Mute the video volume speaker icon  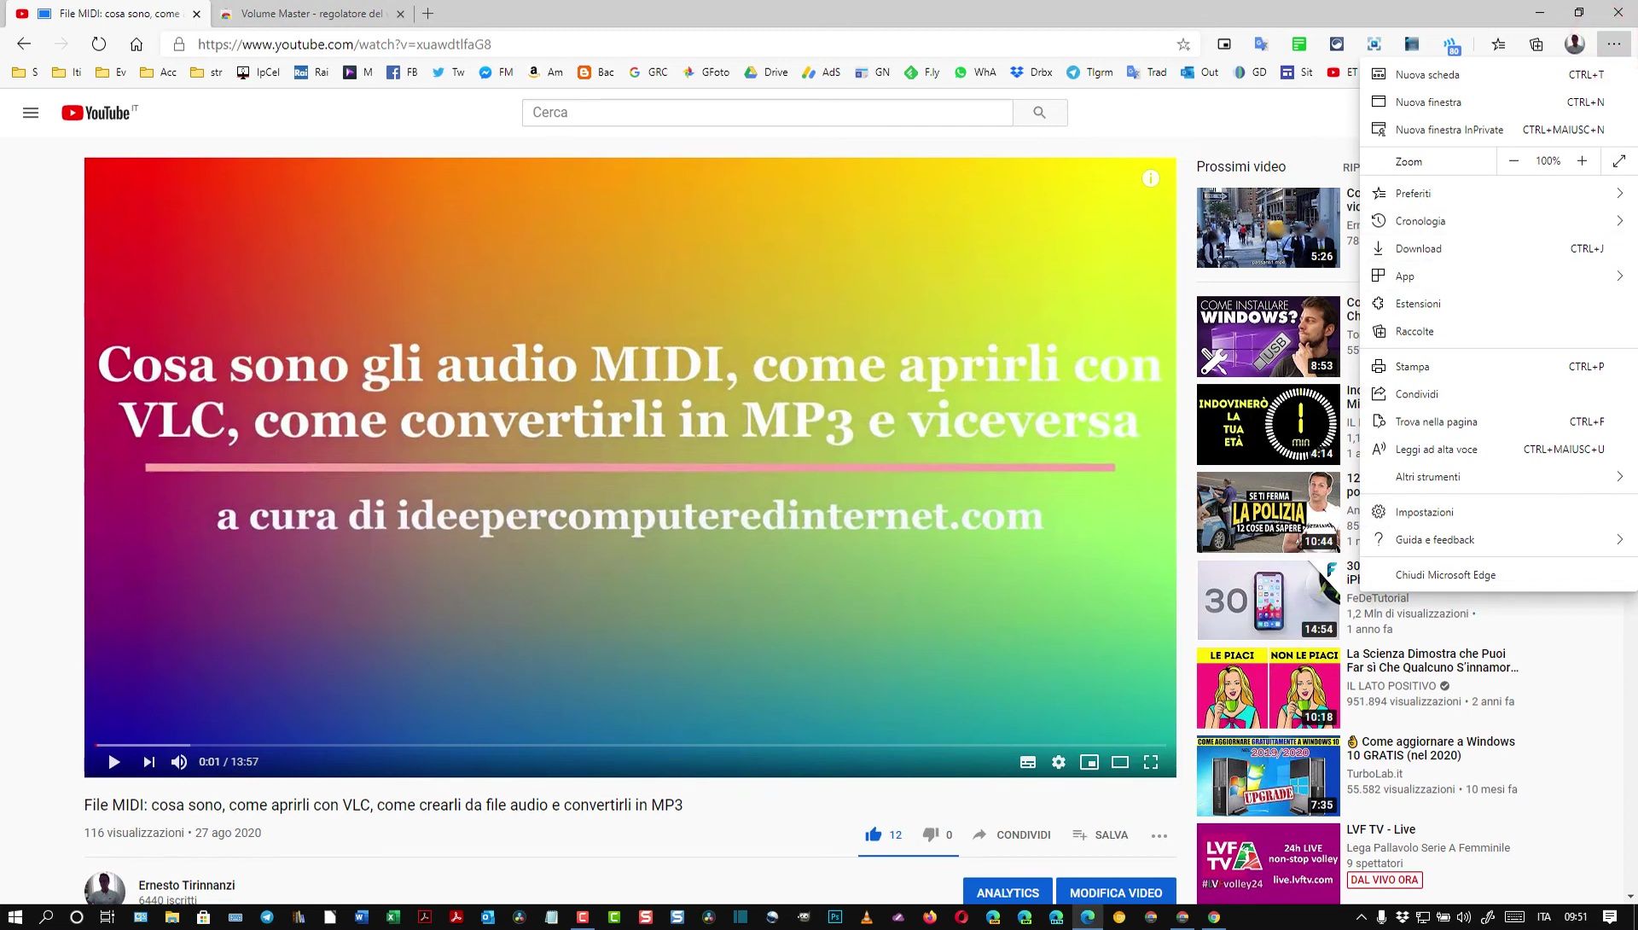tap(178, 762)
